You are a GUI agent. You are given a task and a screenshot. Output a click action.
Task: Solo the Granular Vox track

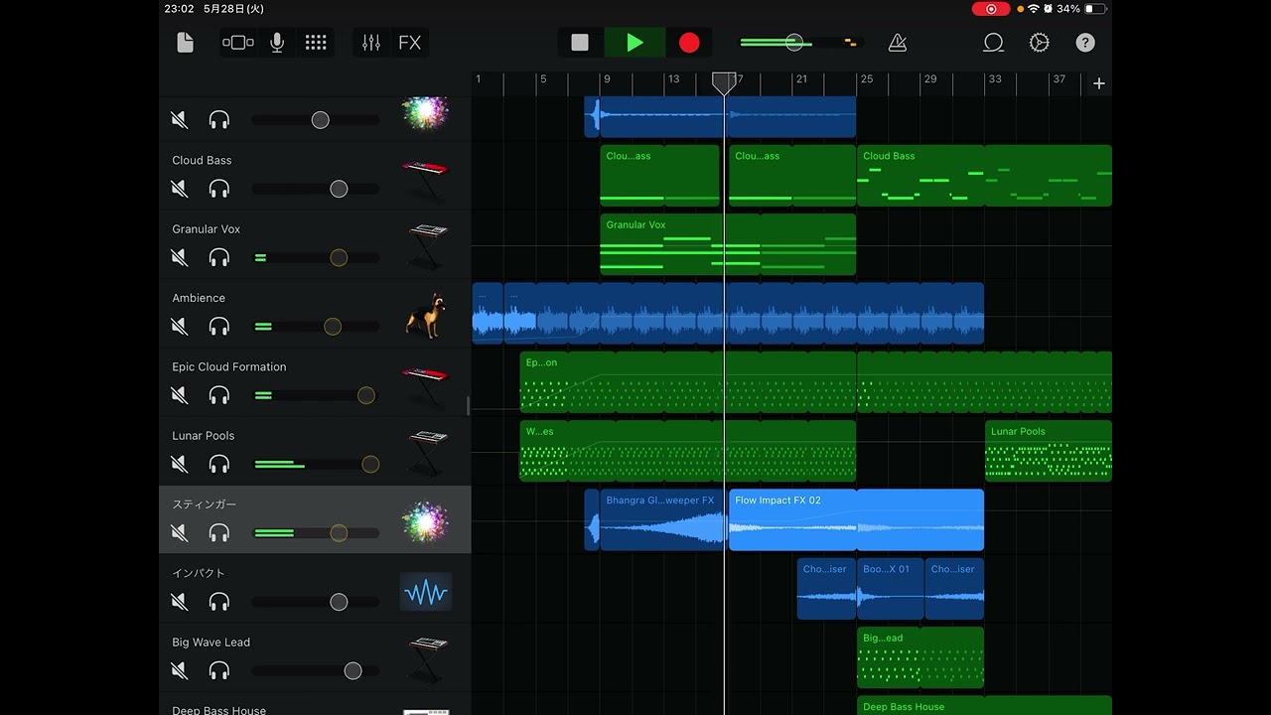click(219, 258)
